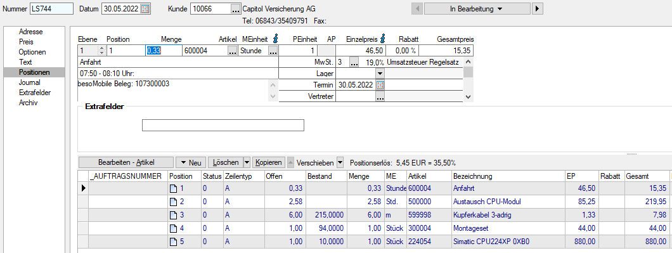The width and height of the screenshot is (672, 253).
Task: Sort by _AUFTRAGSNUMMER column header
Action: (128, 176)
